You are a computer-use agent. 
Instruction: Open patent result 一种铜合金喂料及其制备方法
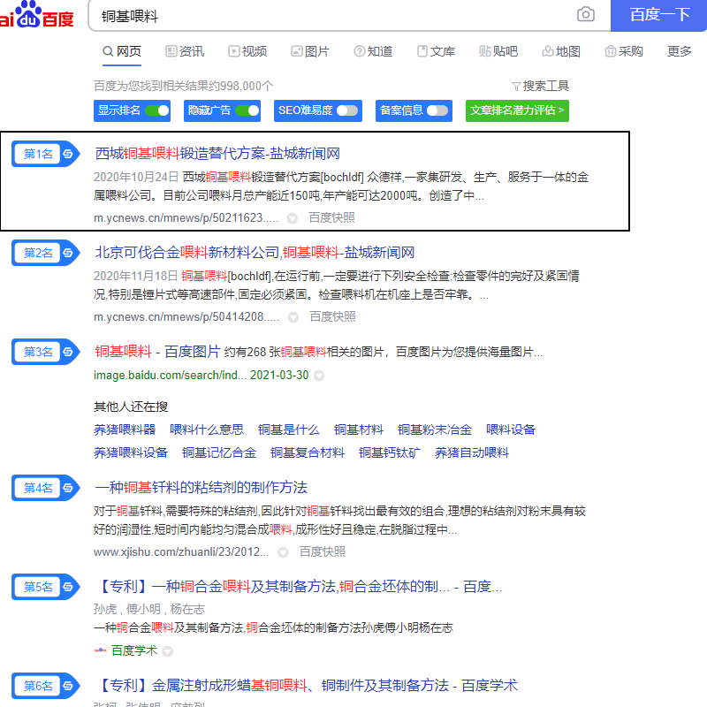click(298, 587)
